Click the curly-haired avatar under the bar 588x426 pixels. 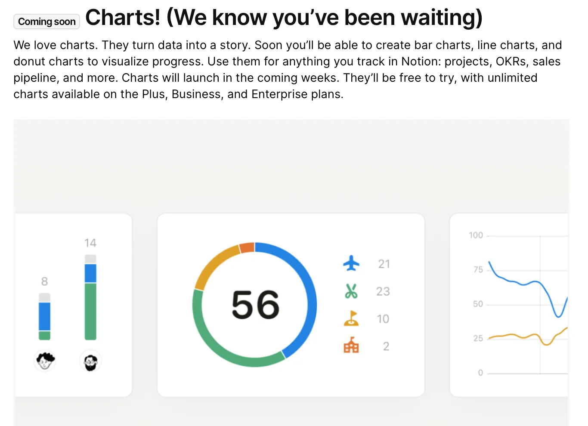coord(45,361)
